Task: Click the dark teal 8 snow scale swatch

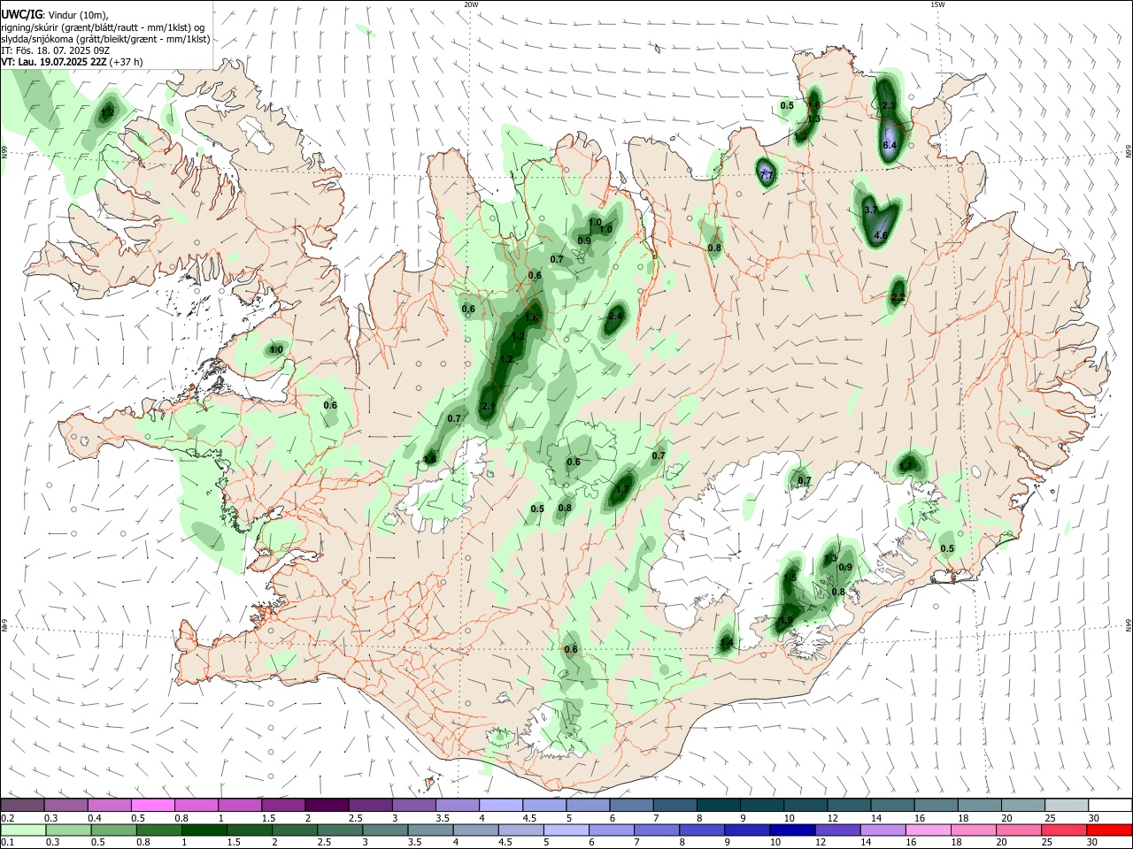Action: 719,805
